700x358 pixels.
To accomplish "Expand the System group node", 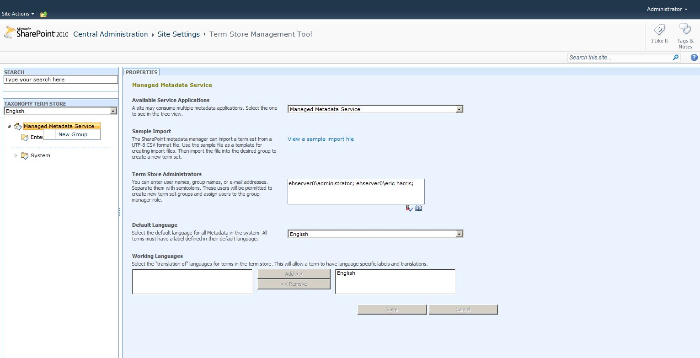I will click(16, 156).
